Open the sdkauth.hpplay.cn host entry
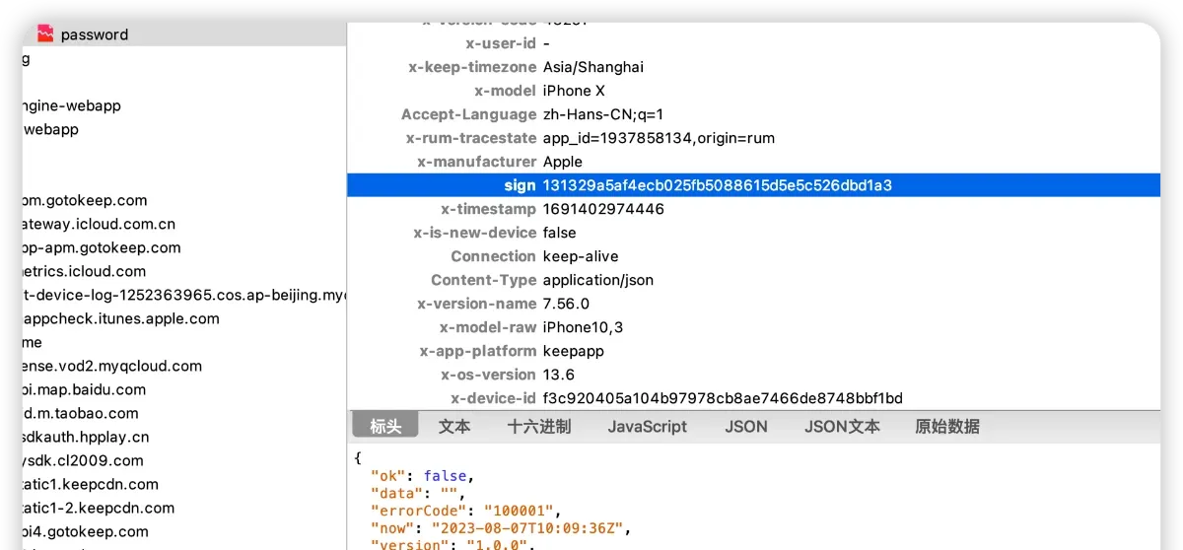Viewport: 1183px width, 550px height. tap(86, 437)
